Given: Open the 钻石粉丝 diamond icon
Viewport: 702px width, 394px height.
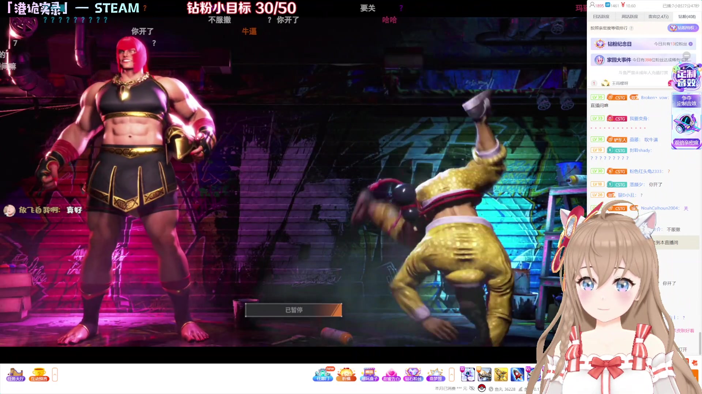Looking at the screenshot, I should click(413, 375).
